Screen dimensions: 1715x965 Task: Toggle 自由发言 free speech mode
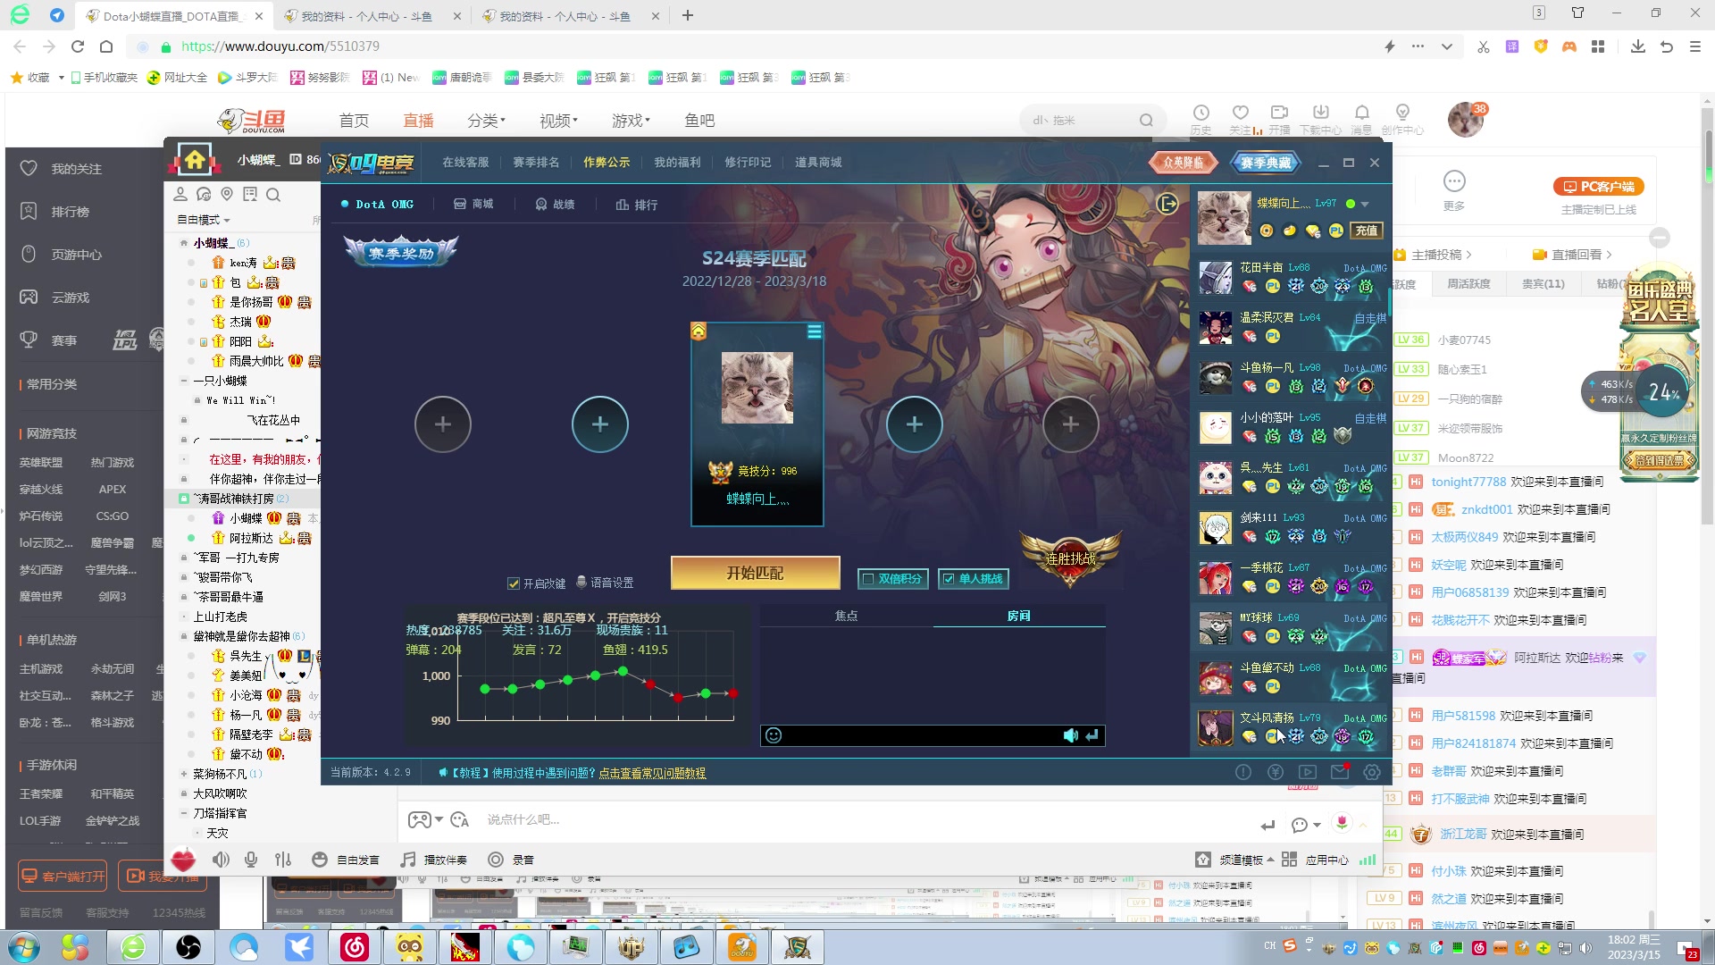coord(346,860)
